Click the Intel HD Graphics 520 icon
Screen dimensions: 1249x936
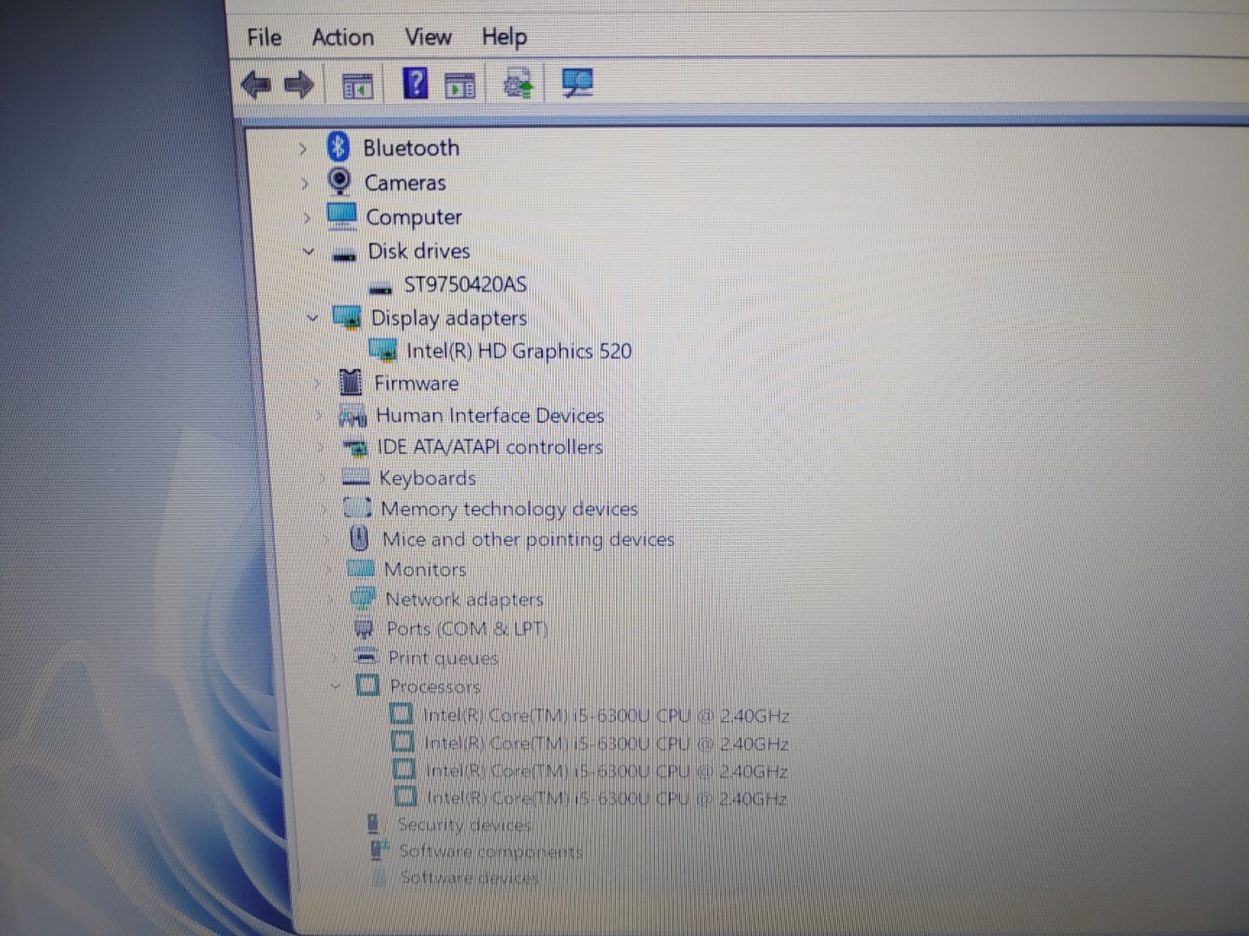(383, 349)
